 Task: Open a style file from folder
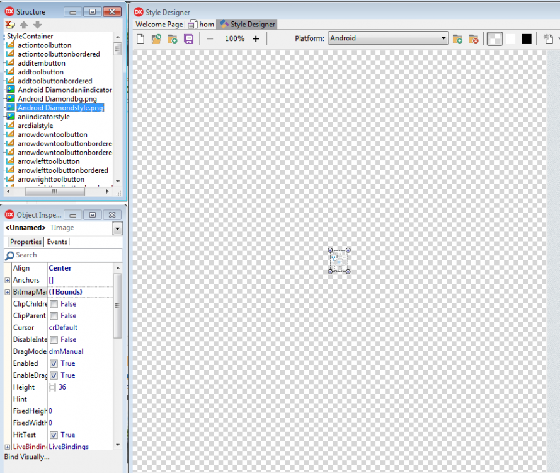pos(156,38)
